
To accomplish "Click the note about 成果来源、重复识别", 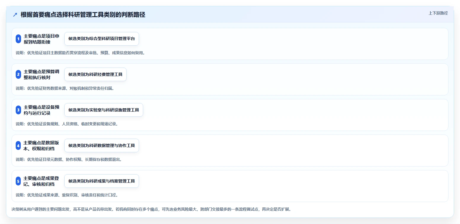I will [x=67, y=195].
